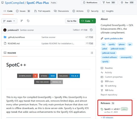Select the ipa topic tag
Viewport: 137px width, 119px height.
[130, 44]
